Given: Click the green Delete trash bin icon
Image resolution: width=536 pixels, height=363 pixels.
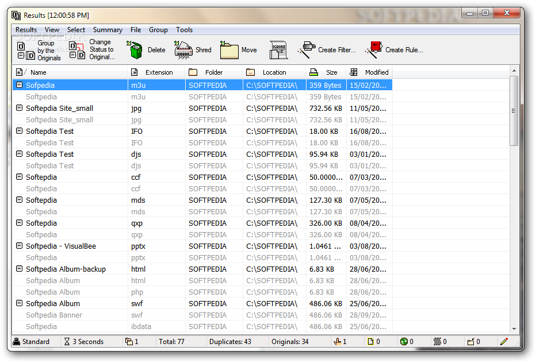Looking at the screenshot, I should coord(135,50).
